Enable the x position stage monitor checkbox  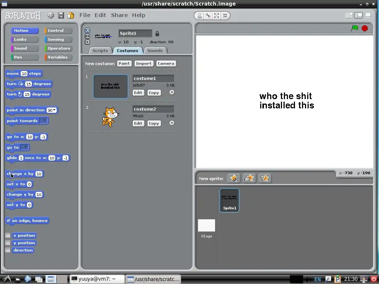click(x=8, y=235)
